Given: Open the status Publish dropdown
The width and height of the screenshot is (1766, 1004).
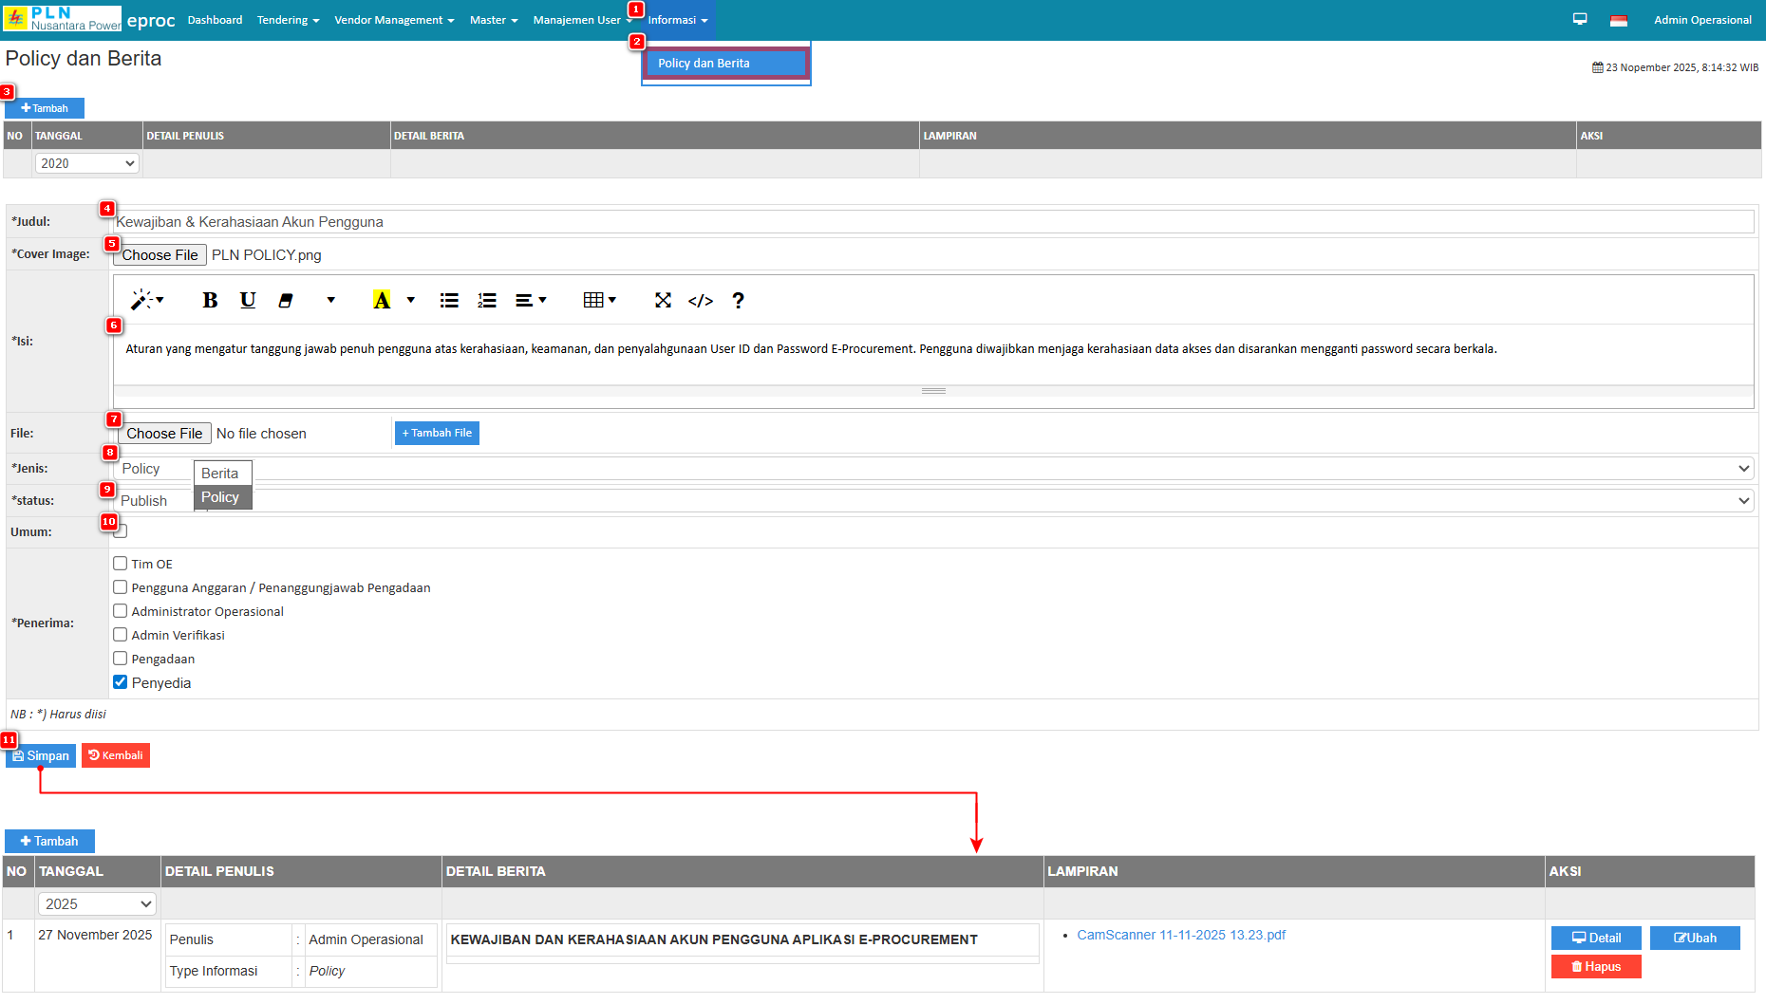Looking at the screenshot, I should tap(930, 501).
